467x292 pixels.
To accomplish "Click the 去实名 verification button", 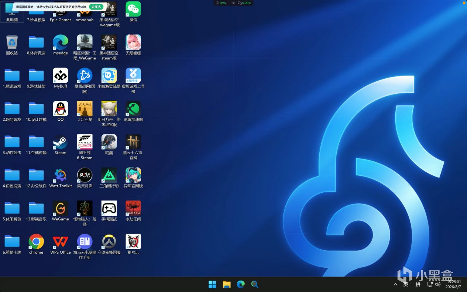I will [x=96, y=7].
